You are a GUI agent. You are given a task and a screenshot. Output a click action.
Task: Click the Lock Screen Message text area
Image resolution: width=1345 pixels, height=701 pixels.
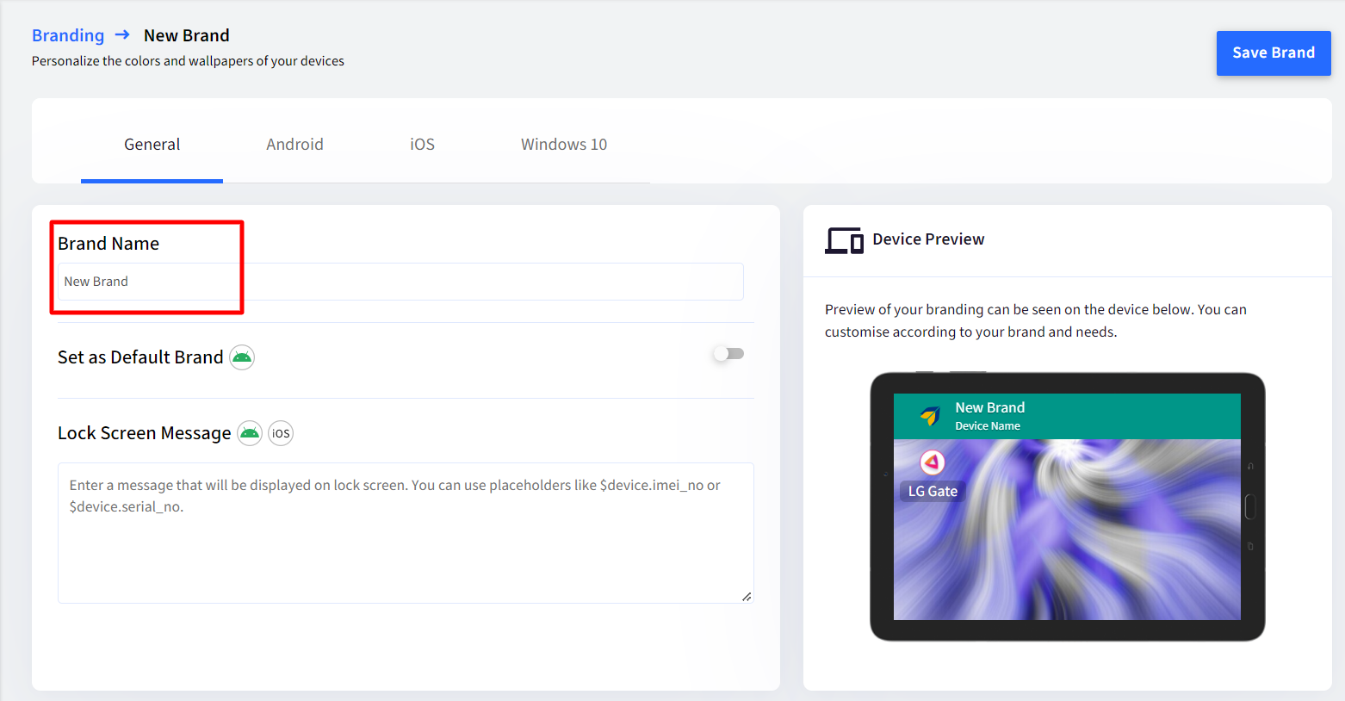[406, 533]
